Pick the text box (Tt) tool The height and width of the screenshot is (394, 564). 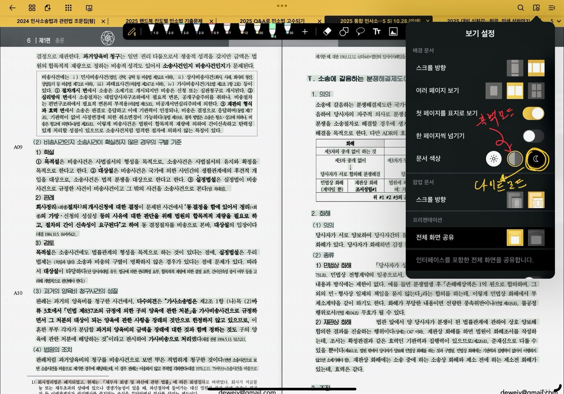[x=377, y=32]
